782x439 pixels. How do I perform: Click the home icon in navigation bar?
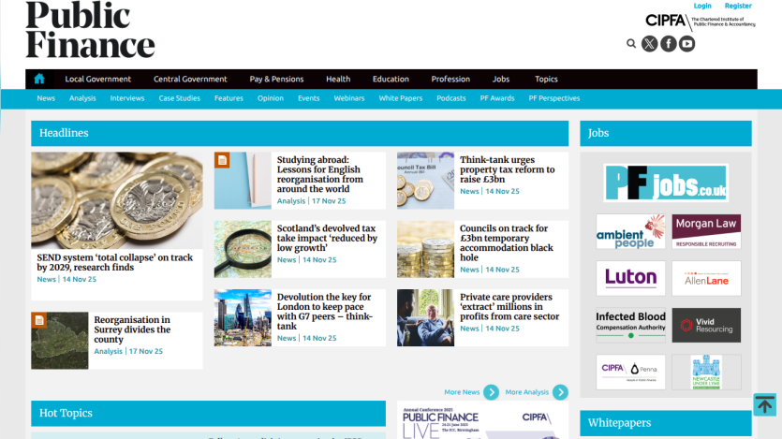pyautogui.click(x=39, y=79)
